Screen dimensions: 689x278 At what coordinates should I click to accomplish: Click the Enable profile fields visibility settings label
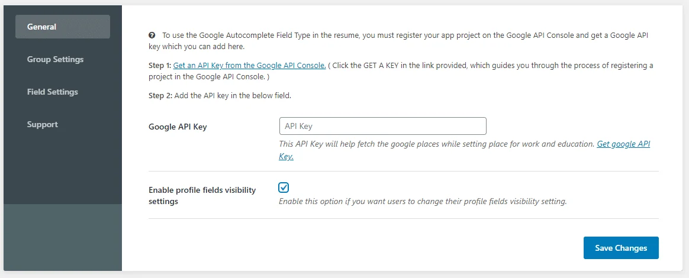tap(202, 196)
